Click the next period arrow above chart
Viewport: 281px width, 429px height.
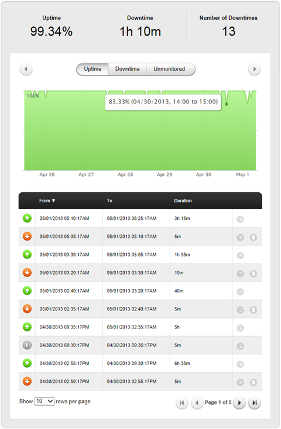(x=255, y=69)
